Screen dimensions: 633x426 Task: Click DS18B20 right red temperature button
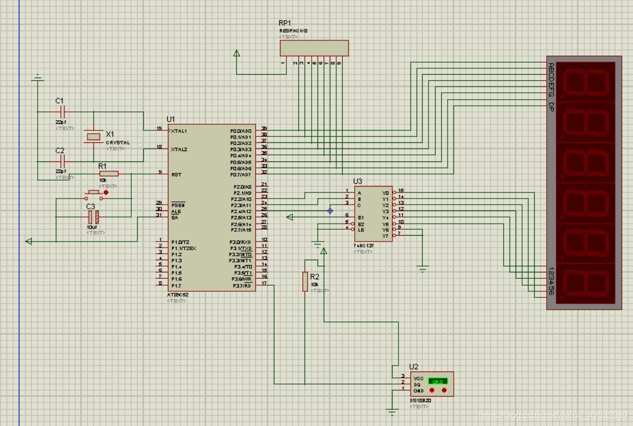444,391
